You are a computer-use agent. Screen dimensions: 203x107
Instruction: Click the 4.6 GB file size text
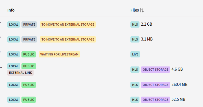[177, 69]
